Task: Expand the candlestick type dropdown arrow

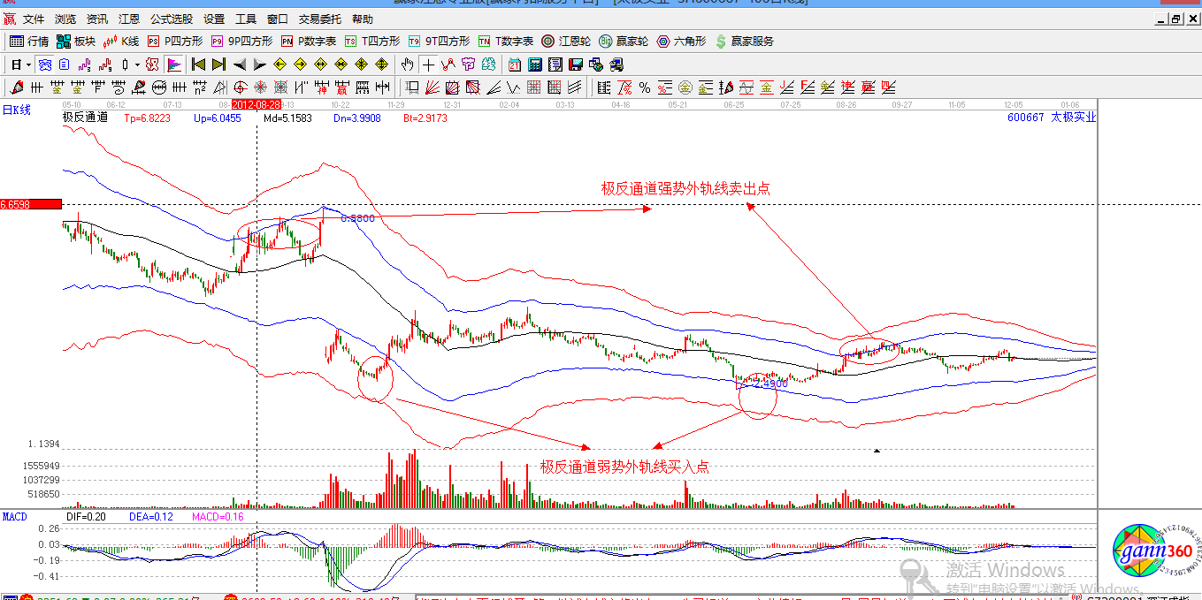Action: (137, 65)
